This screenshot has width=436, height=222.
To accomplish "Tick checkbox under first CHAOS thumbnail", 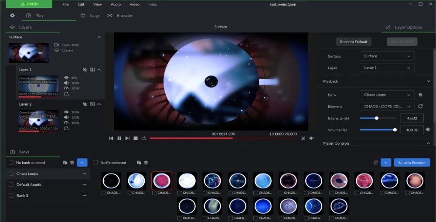I will (104, 193).
